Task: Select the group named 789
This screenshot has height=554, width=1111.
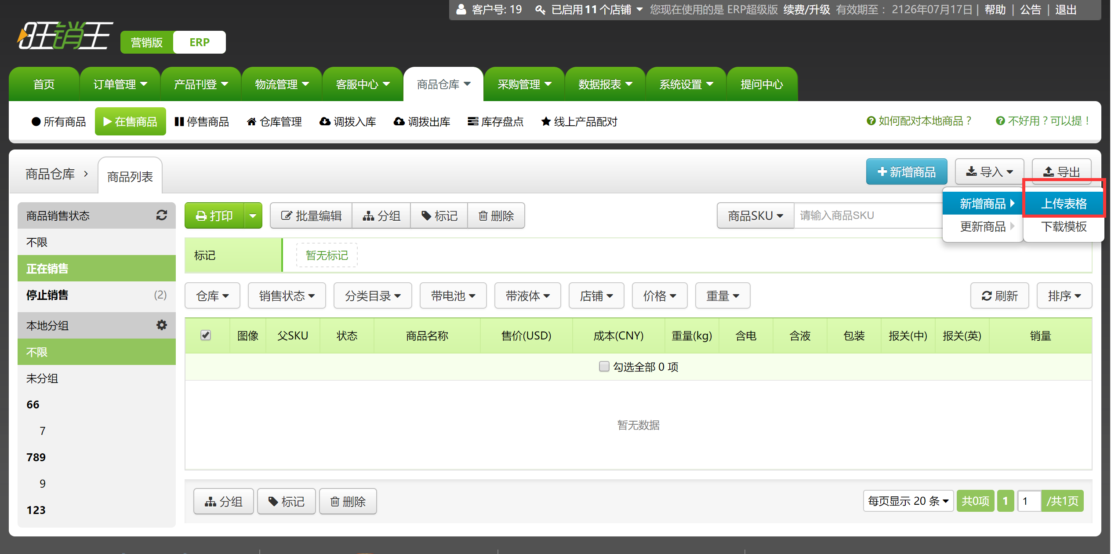Action: pos(96,457)
